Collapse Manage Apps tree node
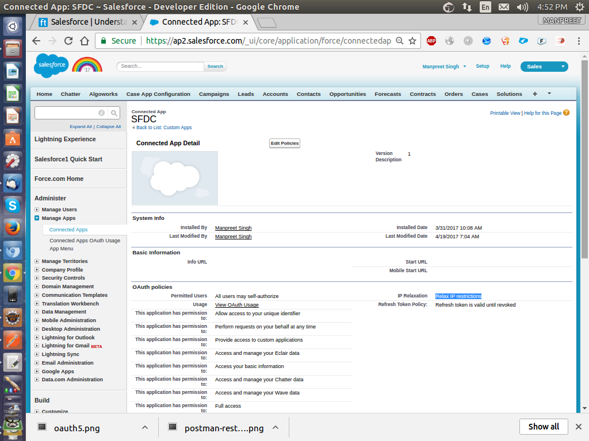The image size is (589, 441). 37,218
